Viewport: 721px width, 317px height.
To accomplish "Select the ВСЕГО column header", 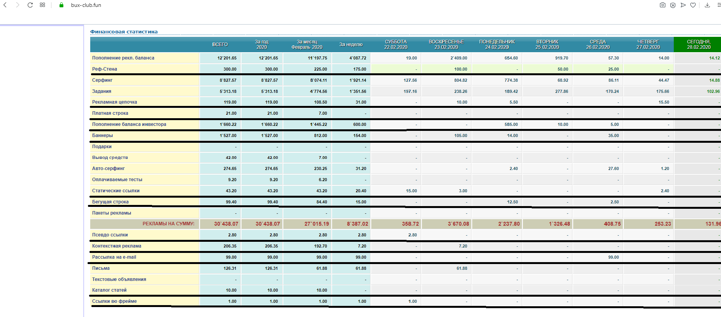I will [220, 45].
